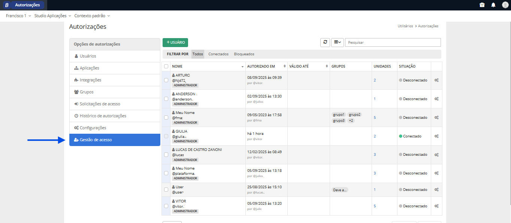Focus the Pesquisar search field
The image size is (511, 223).
pos(393,43)
